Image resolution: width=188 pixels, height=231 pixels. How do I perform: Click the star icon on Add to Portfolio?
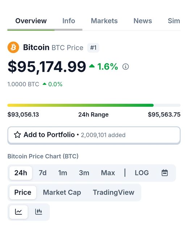coord(17,135)
